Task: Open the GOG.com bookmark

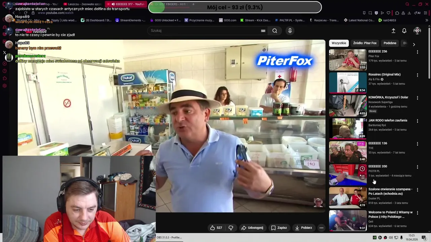Action: pos(227,20)
